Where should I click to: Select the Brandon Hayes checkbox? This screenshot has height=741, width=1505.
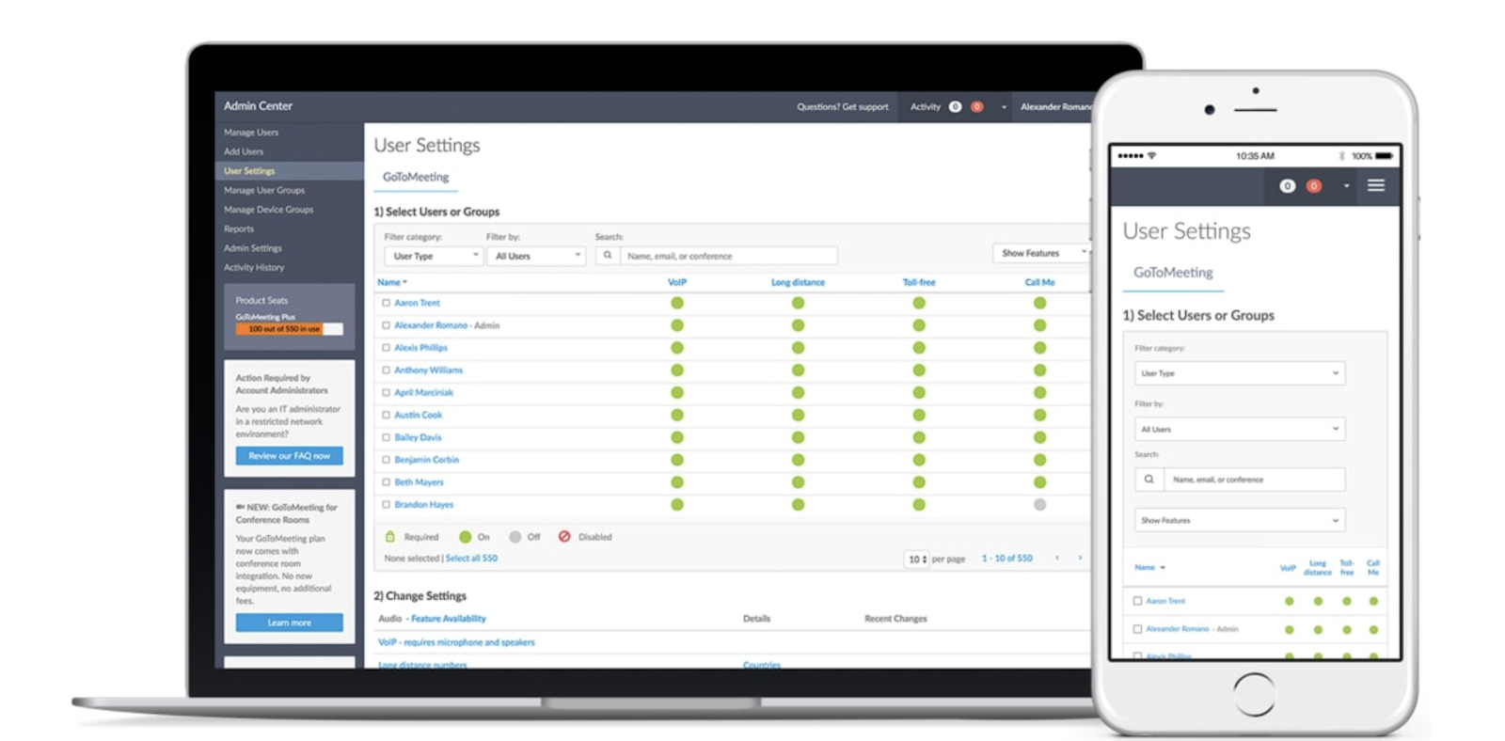tap(386, 505)
